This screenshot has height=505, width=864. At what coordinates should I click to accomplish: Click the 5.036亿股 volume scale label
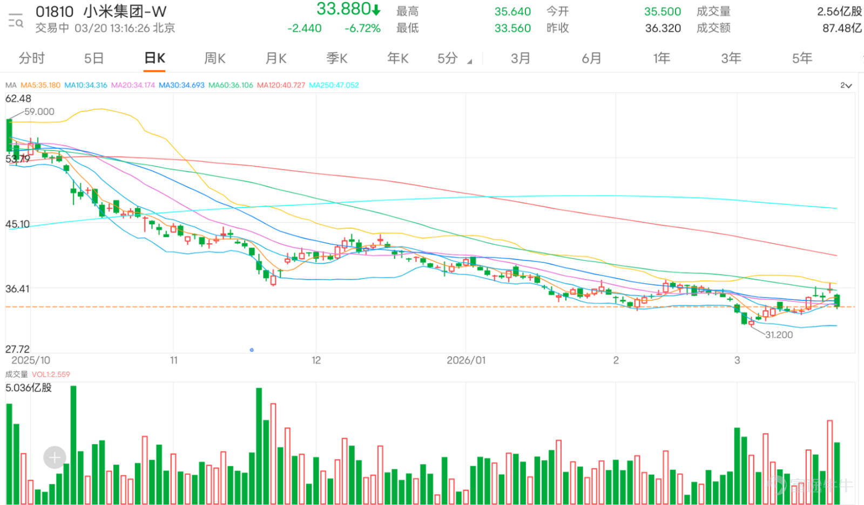coord(29,388)
